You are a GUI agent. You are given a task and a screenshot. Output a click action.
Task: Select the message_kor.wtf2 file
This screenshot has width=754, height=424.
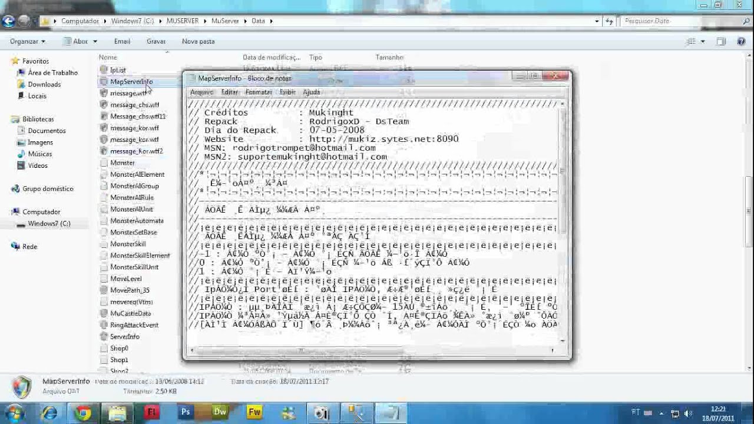(137, 151)
